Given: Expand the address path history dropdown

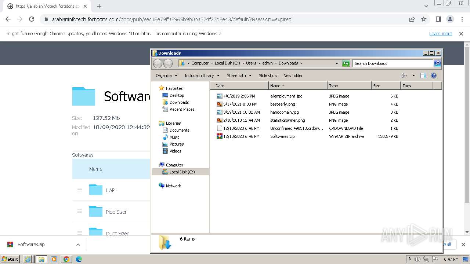Looking at the screenshot, I should pos(337,63).
